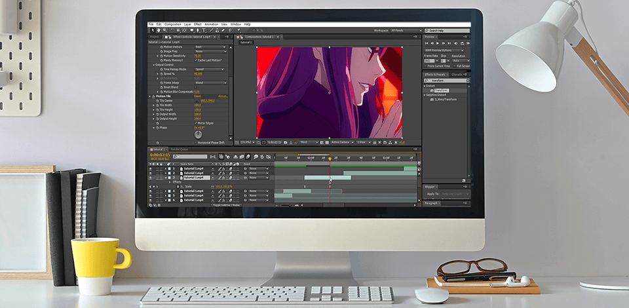Toggle the Cache Last Motion checkbox
Image resolution: width=629 pixels, height=308 pixels.
(196, 60)
